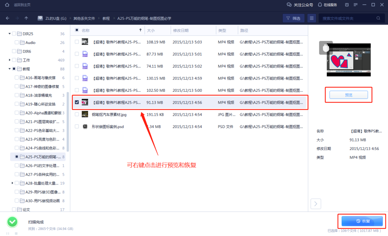Navigate to 其他丢失文件 breadcrumb
The height and width of the screenshot is (236, 388).
[84, 18]
